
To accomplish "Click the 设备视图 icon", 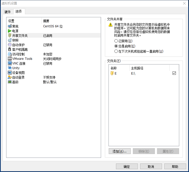I will (10, 72).
